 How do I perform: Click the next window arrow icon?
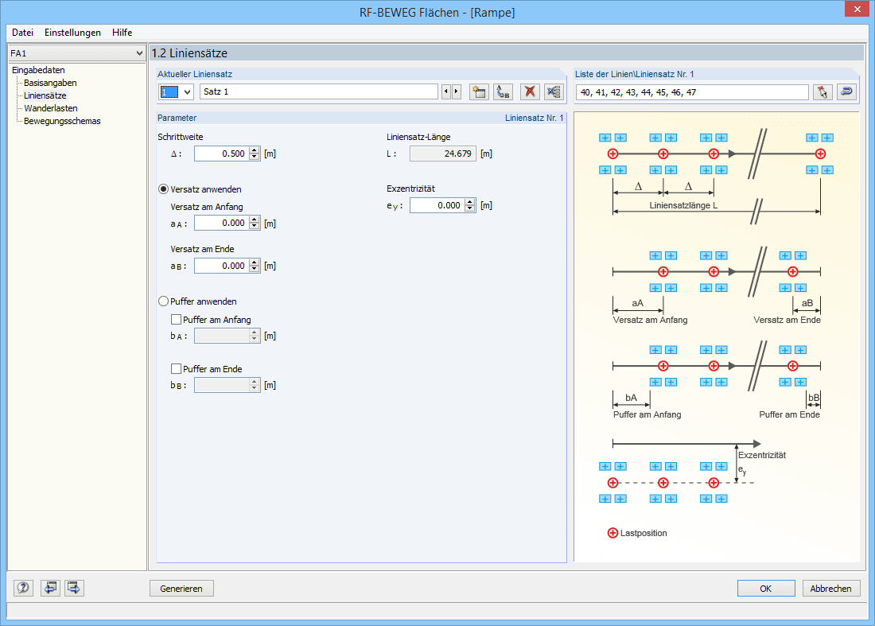(74, 588)
